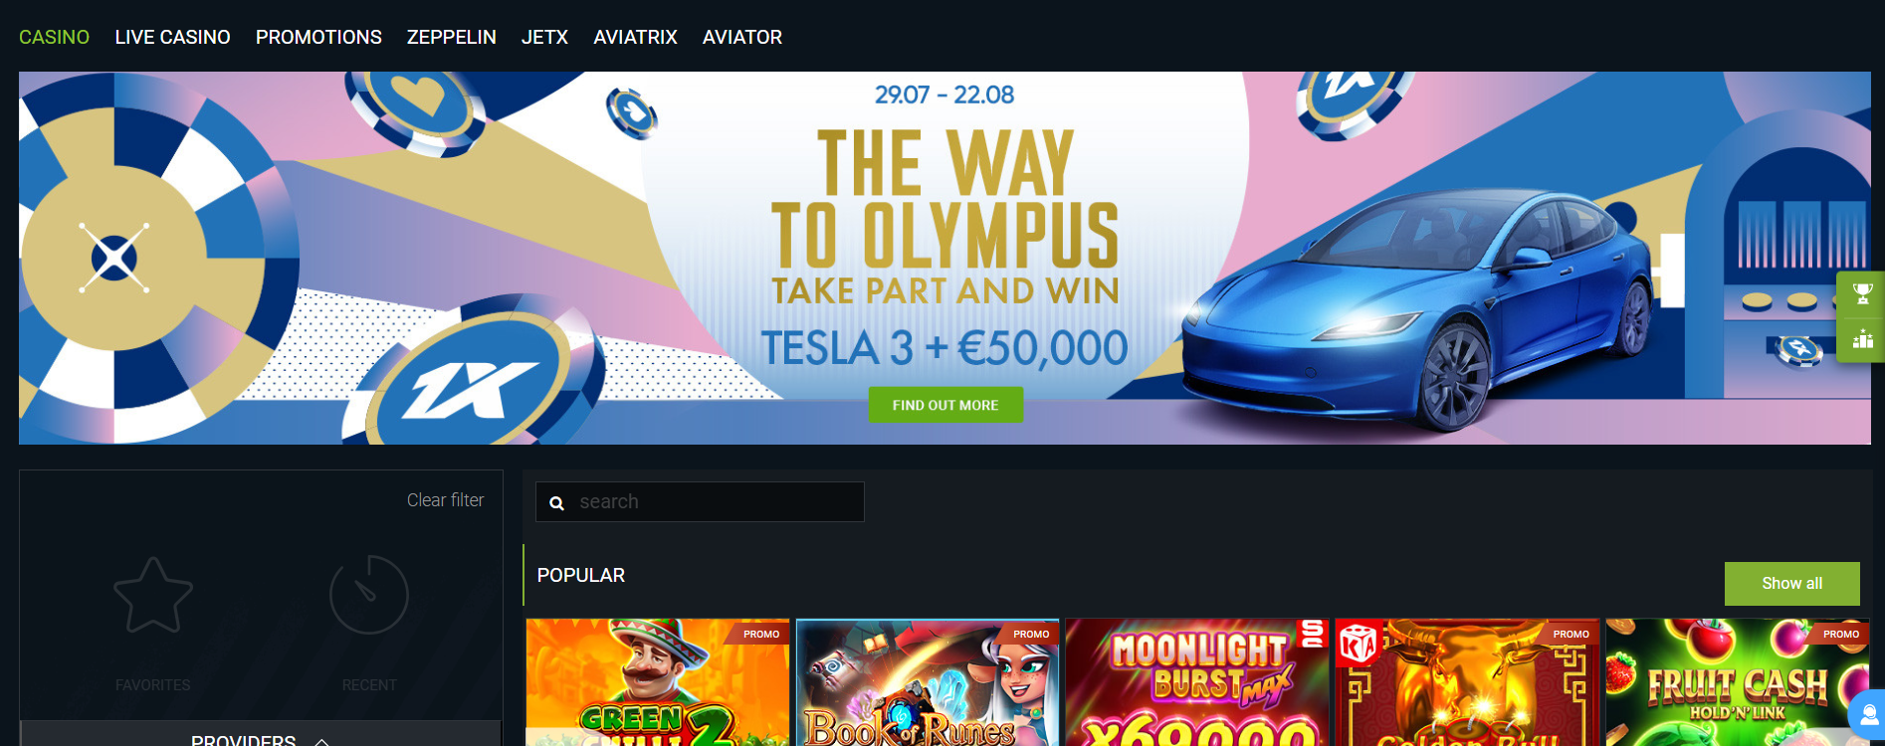Open the Moonlight Burst Max game
Image resolution: width=1885 pixels, height=746 pixels.
pos(1197,682)
